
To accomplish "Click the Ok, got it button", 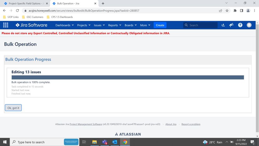I will (x=13, y=108).
